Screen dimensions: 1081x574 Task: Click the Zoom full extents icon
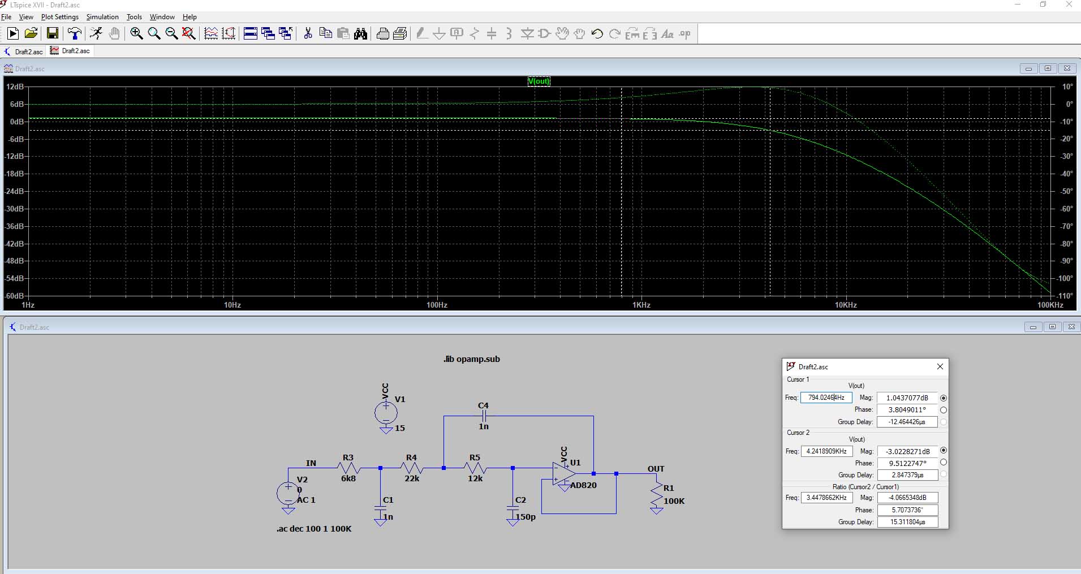point(189,34)
